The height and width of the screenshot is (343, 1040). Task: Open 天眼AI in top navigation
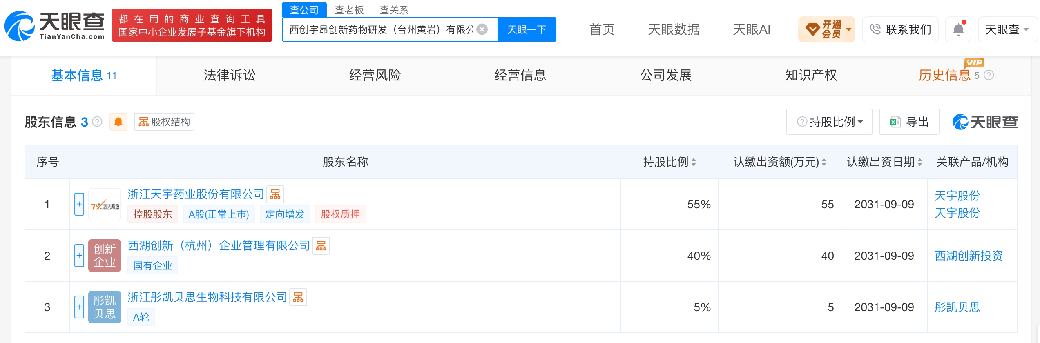click(752, 29)
